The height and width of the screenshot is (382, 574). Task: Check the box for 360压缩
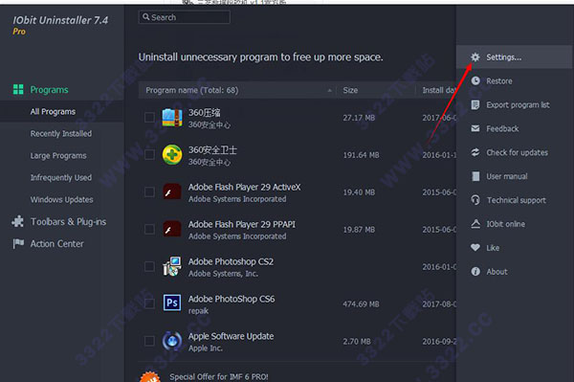(149, 117)
